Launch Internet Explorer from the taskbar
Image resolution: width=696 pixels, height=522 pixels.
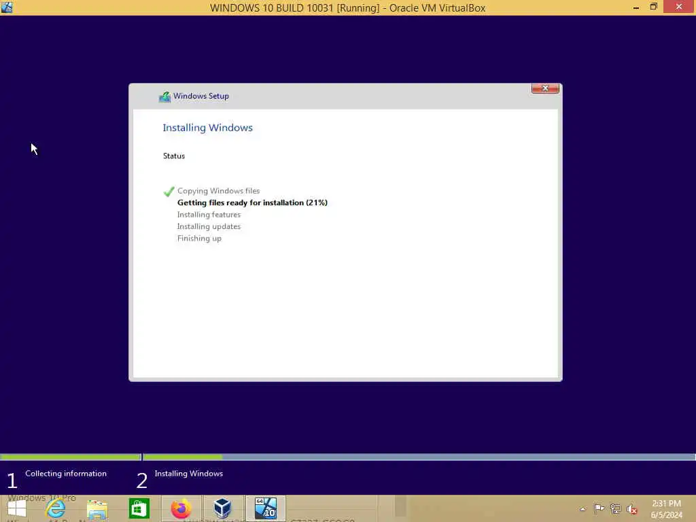click(x=56, y=508)
